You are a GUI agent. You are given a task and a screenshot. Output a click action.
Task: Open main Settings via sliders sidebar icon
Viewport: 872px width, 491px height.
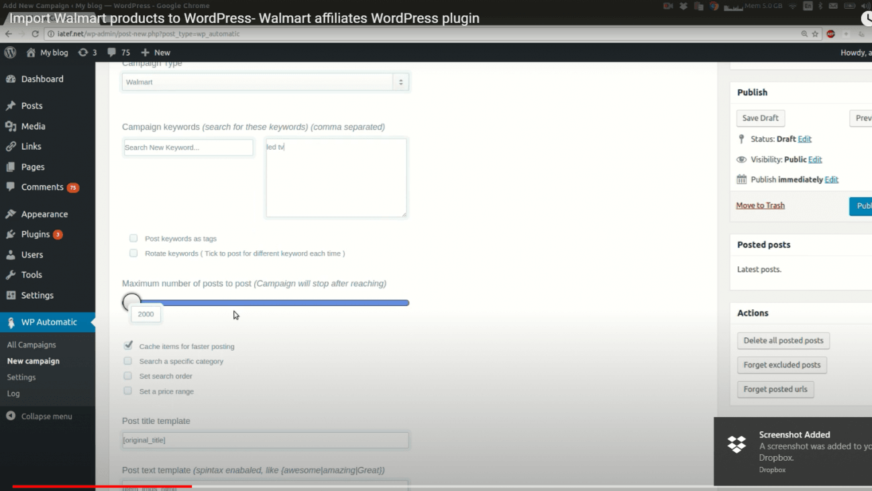[11, 295]
